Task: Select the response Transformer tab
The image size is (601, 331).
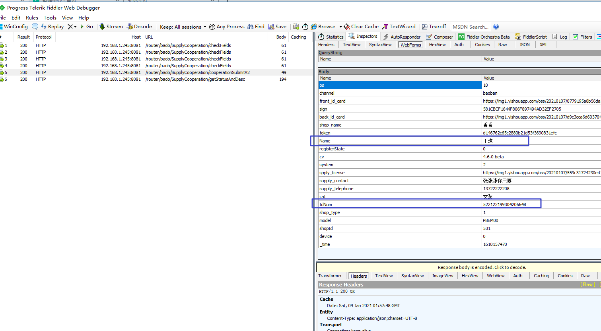Action: 330,276
